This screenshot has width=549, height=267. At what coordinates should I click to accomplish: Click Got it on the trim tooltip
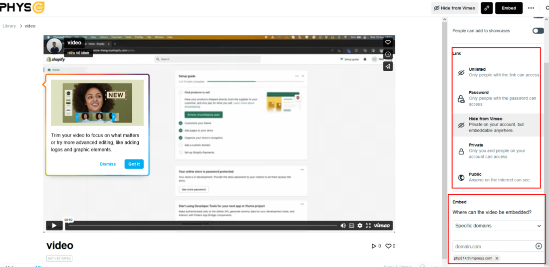pyautogui.click(x=134, y=164)
